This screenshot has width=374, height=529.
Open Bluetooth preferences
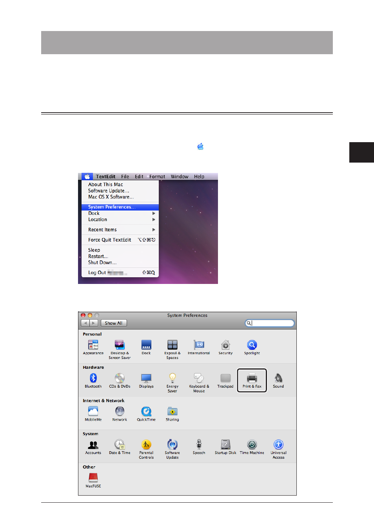[x=93, y=381]
